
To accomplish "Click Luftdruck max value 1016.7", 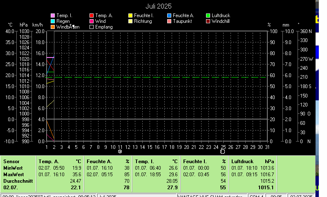I will (267, 175).
